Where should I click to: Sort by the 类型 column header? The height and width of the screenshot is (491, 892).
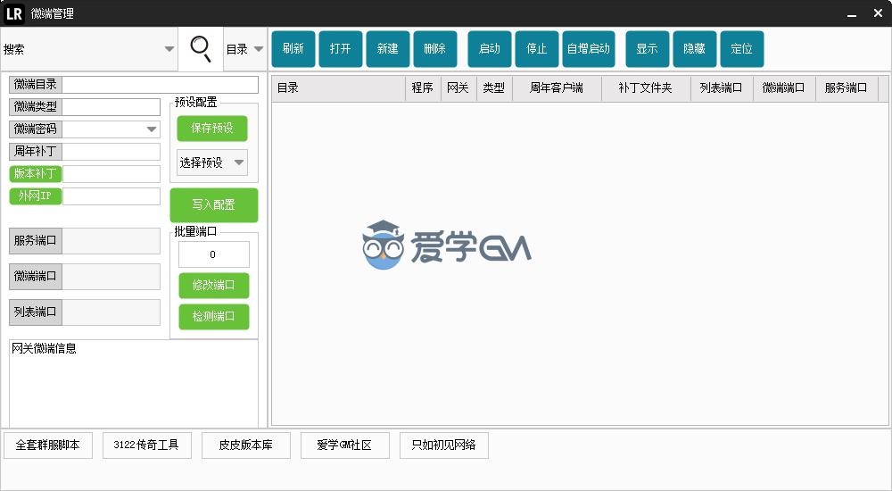point(494,88)
